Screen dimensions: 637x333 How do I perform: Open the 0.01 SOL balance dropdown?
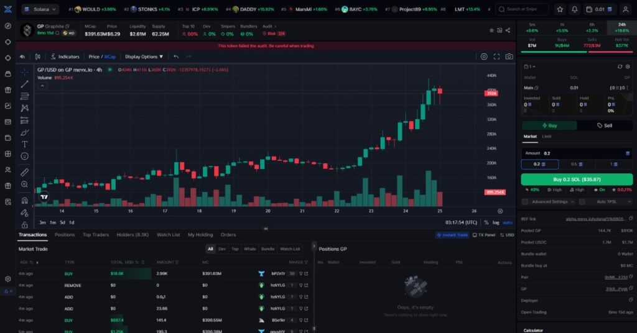[600, 9]
